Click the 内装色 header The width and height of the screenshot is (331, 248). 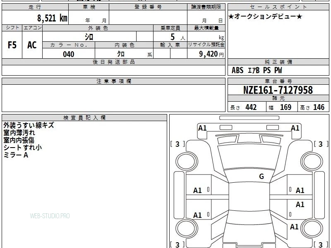[124, 45]
